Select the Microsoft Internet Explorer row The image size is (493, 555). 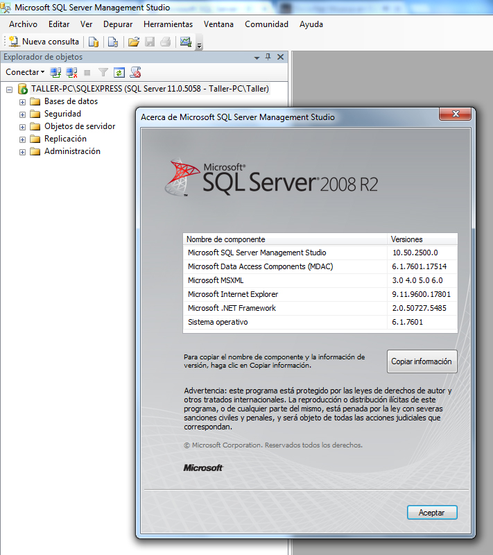point(320,294)
